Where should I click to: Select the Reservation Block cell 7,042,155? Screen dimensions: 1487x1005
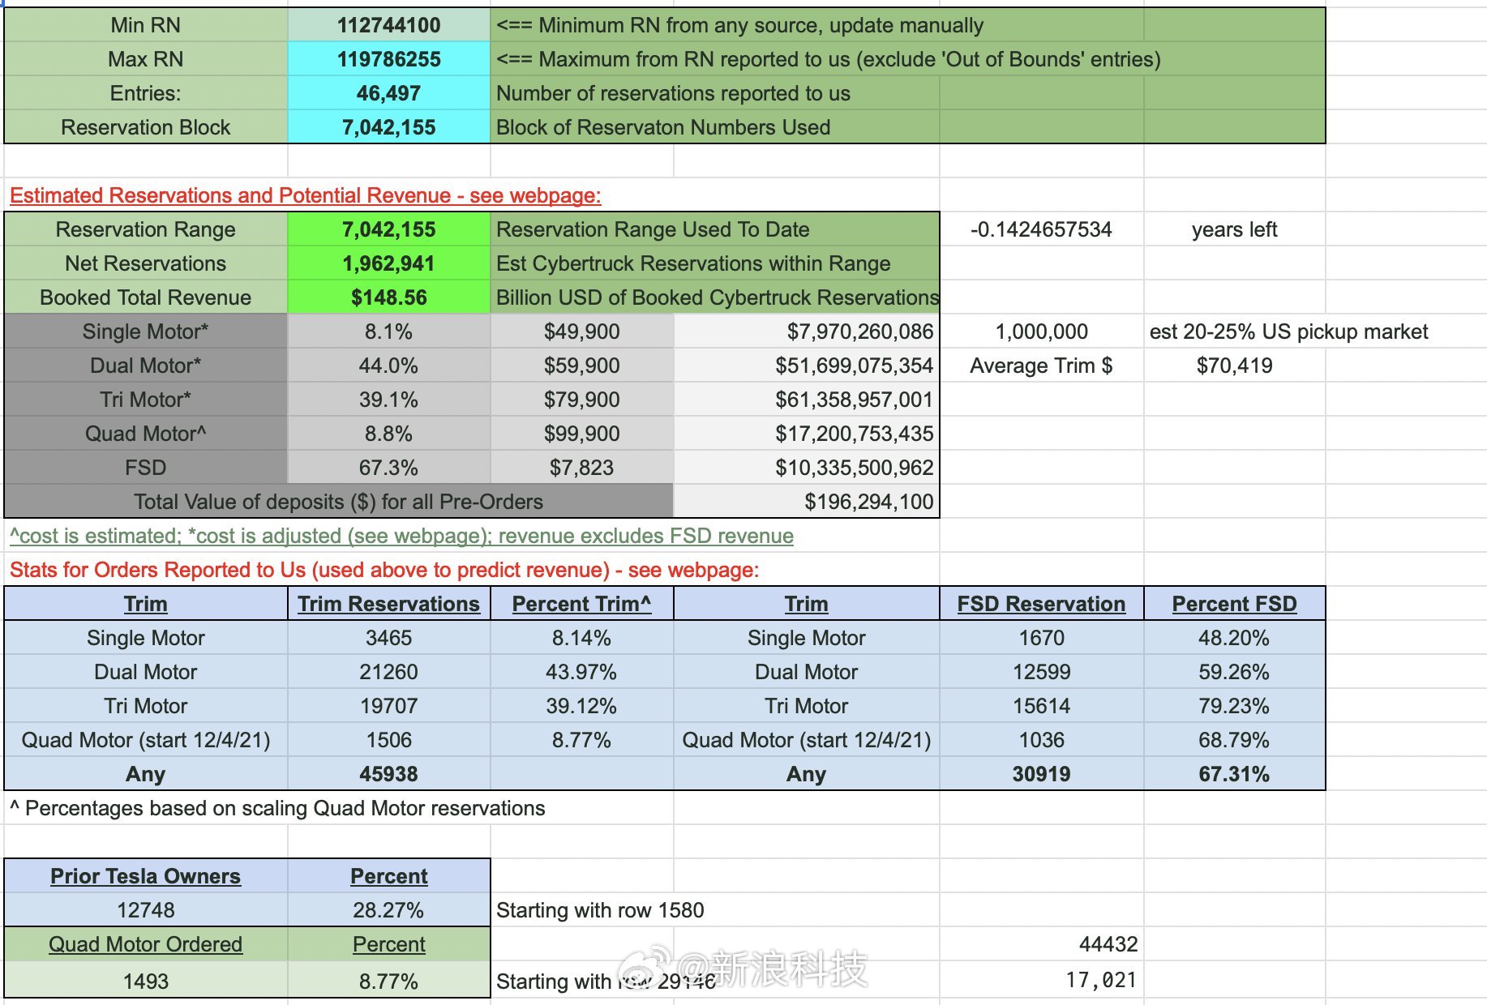point(388,127)
